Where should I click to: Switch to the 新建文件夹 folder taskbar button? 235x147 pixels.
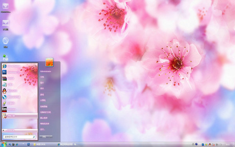tap(40, 144)
